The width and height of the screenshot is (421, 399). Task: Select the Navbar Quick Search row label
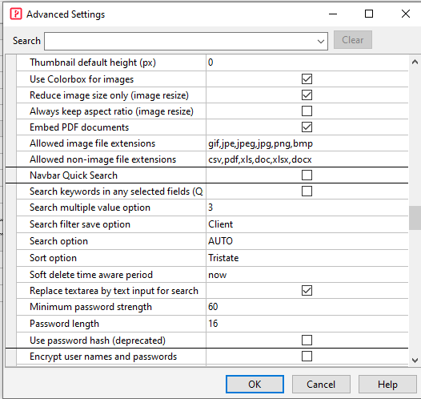coord(74,175)
